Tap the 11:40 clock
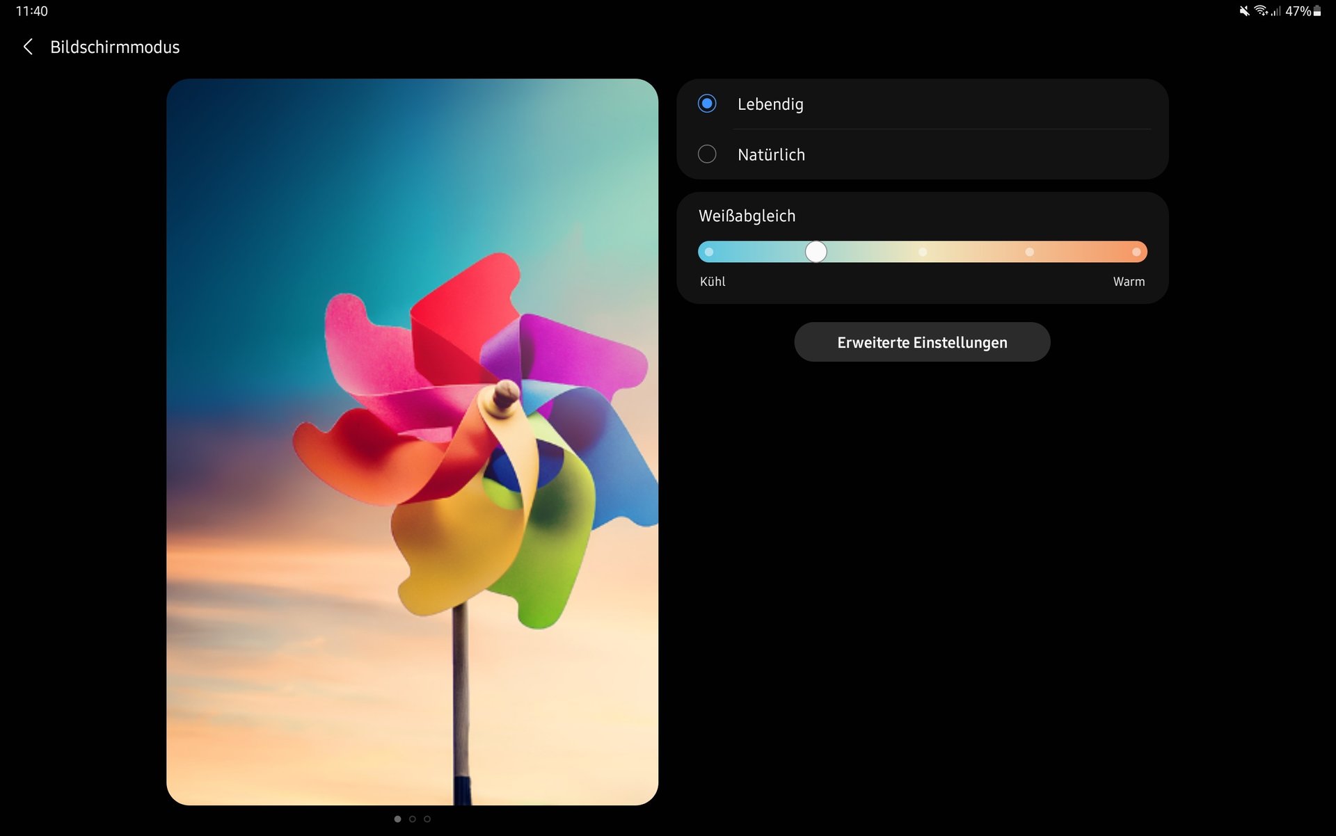The height and width of the screenshot is (836, 1336). tap(32, 11)
